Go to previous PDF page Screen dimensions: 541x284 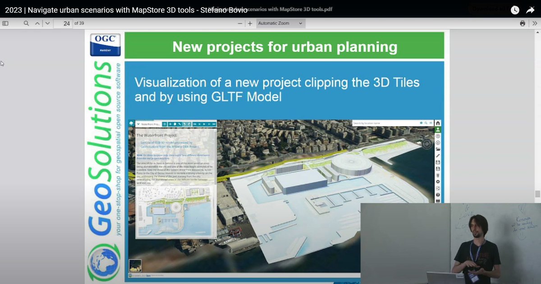click(38, 23)
